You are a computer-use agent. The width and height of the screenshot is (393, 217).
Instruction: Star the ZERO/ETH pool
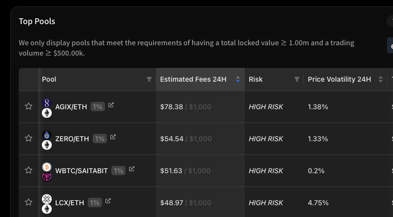coord(29,138)
